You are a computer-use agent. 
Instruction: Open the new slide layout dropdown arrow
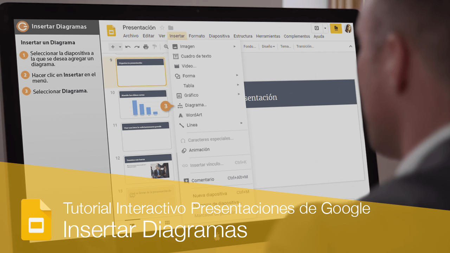tap(120, 47)
